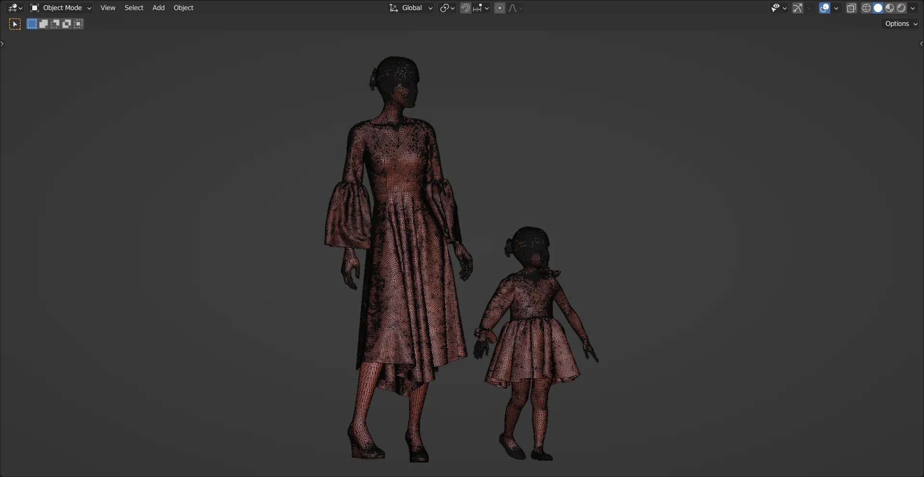Switch to solid viewport shading
Screen dimensions: 924x477
[878, 8]
